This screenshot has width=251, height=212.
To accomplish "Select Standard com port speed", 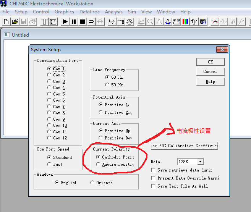I will pyautogui.click(x=60, y=157).
